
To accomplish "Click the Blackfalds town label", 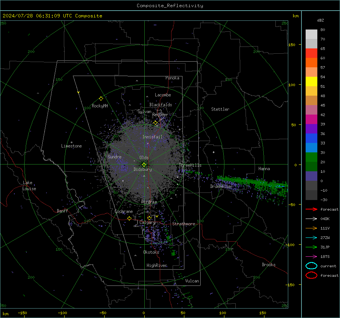I will pos(161,105).
